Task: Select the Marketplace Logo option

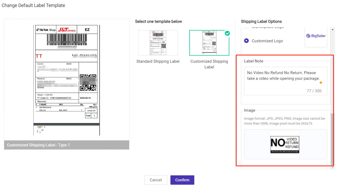Action: 246,27
